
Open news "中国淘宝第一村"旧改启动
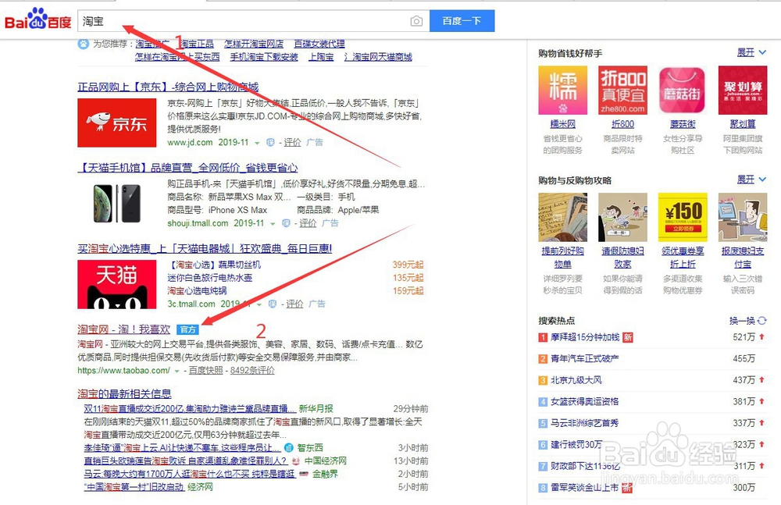click(134, 486)
